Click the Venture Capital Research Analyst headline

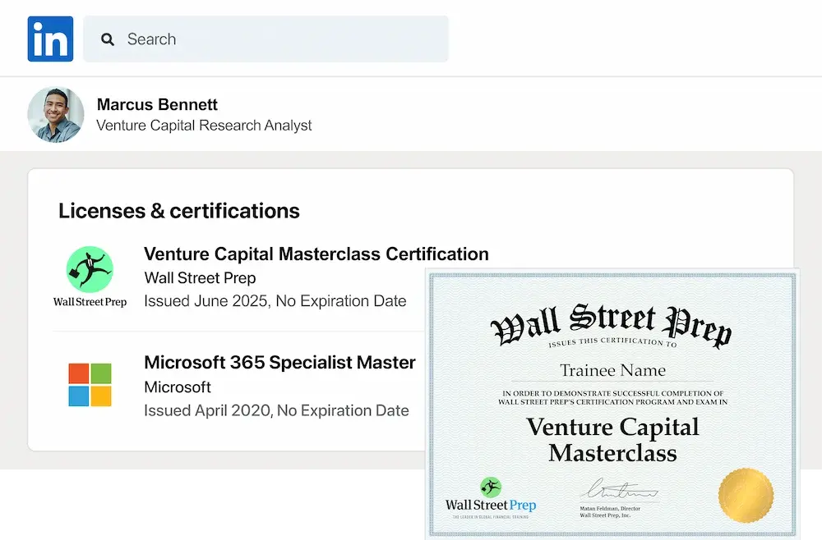(x=204, y=125)
